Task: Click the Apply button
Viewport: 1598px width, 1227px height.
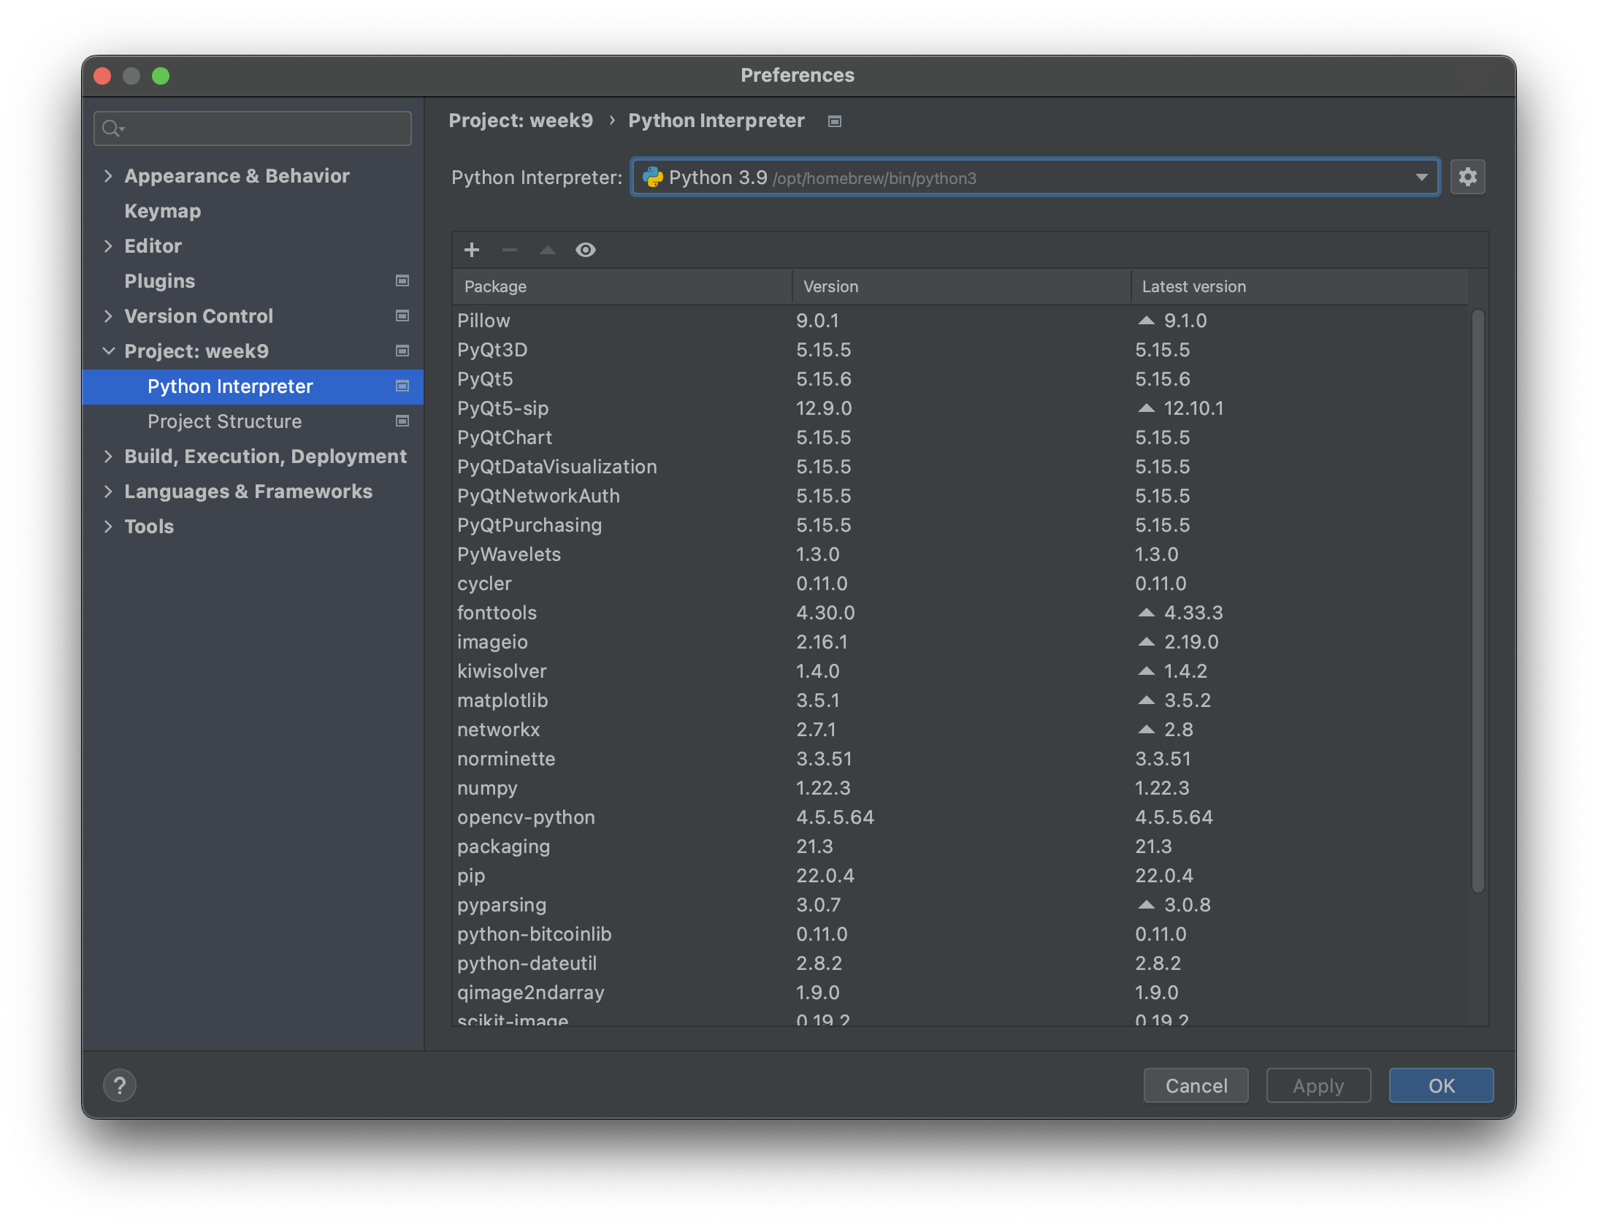Action: [x=1318, y=1085]
